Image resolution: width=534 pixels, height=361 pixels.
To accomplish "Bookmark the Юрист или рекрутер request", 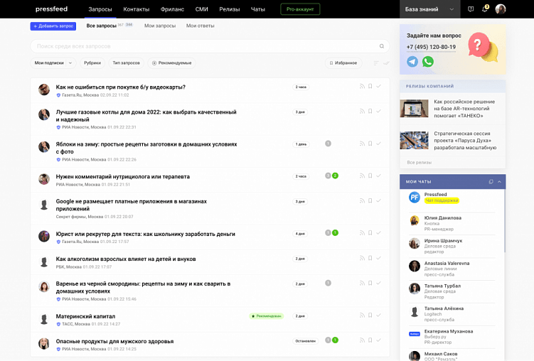I will 370,233.
